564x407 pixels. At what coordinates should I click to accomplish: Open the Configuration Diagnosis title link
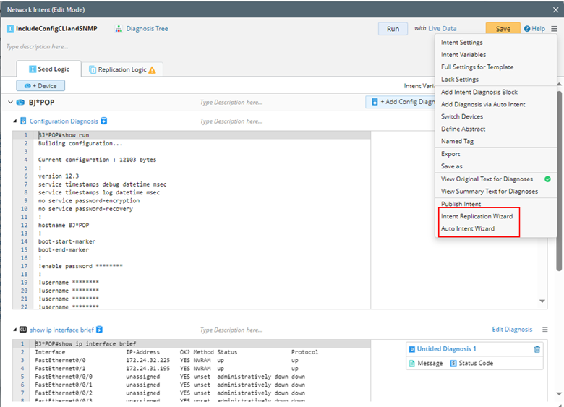[64, 121]
